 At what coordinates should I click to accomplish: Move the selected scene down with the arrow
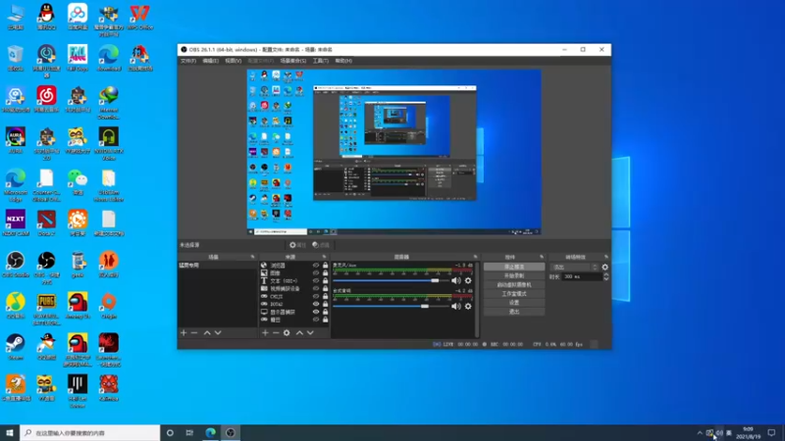(218, 333)
